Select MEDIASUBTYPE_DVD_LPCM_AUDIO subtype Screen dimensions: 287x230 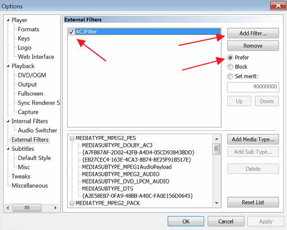point(126,181)
